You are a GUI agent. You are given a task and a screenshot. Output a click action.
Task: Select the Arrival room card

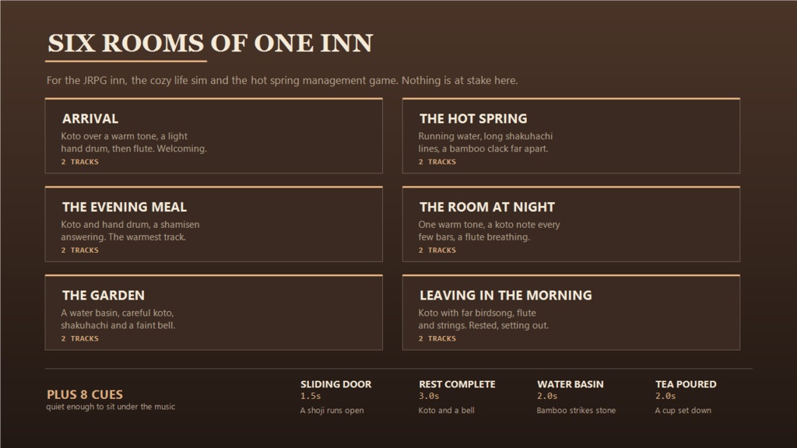(213, 135)
